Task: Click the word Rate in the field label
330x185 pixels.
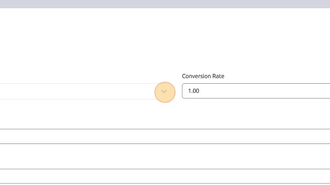Action: pos(218,76)
